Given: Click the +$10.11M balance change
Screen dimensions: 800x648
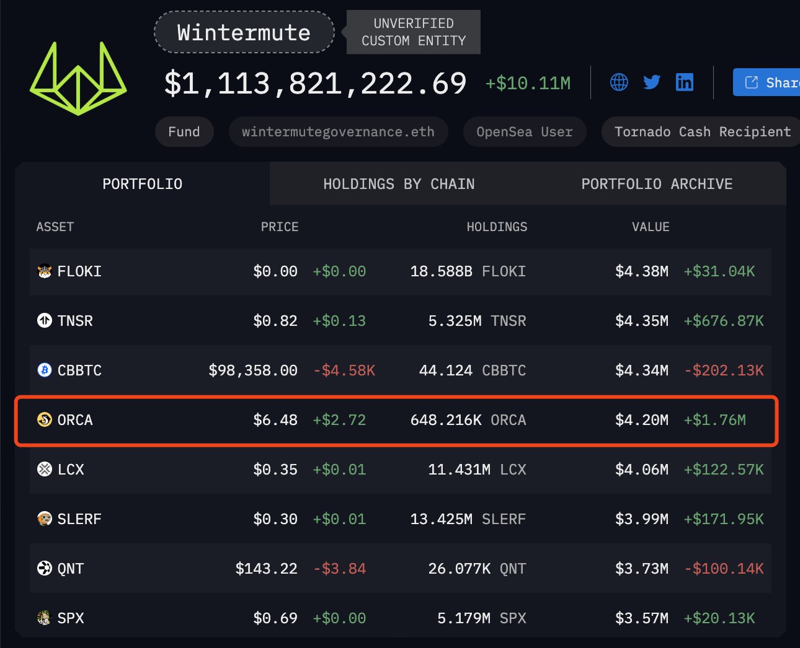Looking at the screenshot, I should pos(528,83).
